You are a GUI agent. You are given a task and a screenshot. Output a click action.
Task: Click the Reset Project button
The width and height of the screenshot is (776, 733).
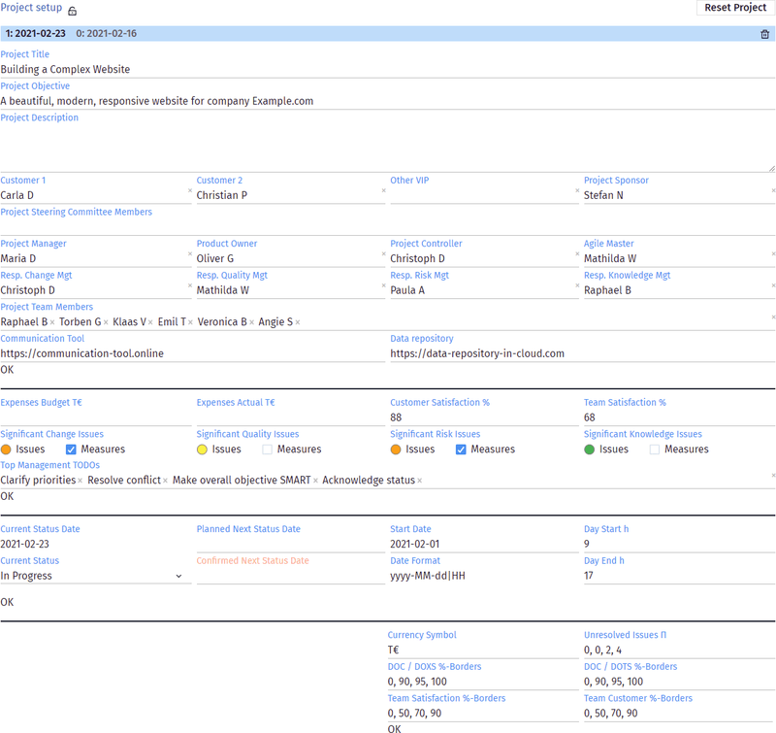pos(735,8)
